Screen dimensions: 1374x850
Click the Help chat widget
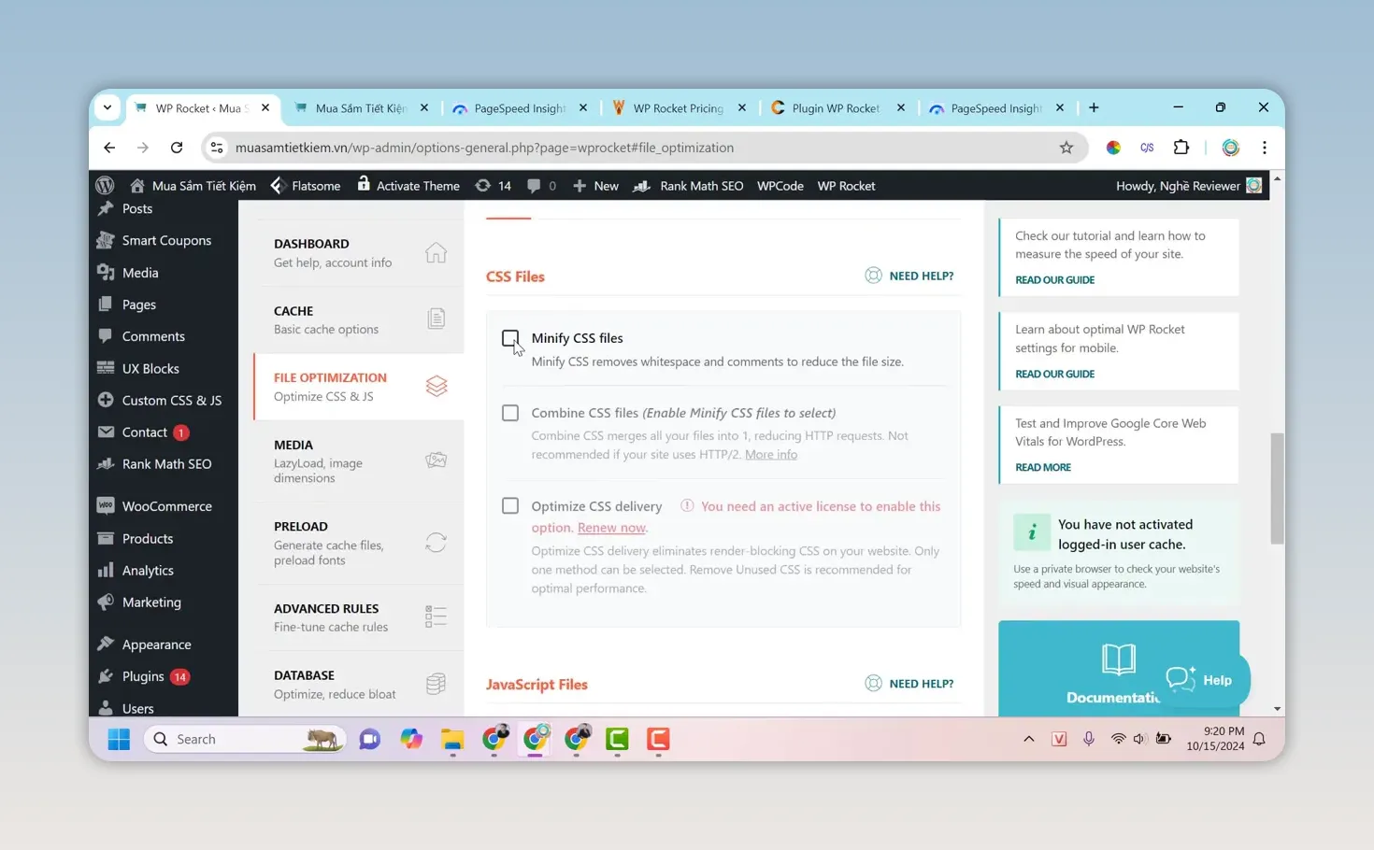pyautogui.click(x=1199, y=680)
